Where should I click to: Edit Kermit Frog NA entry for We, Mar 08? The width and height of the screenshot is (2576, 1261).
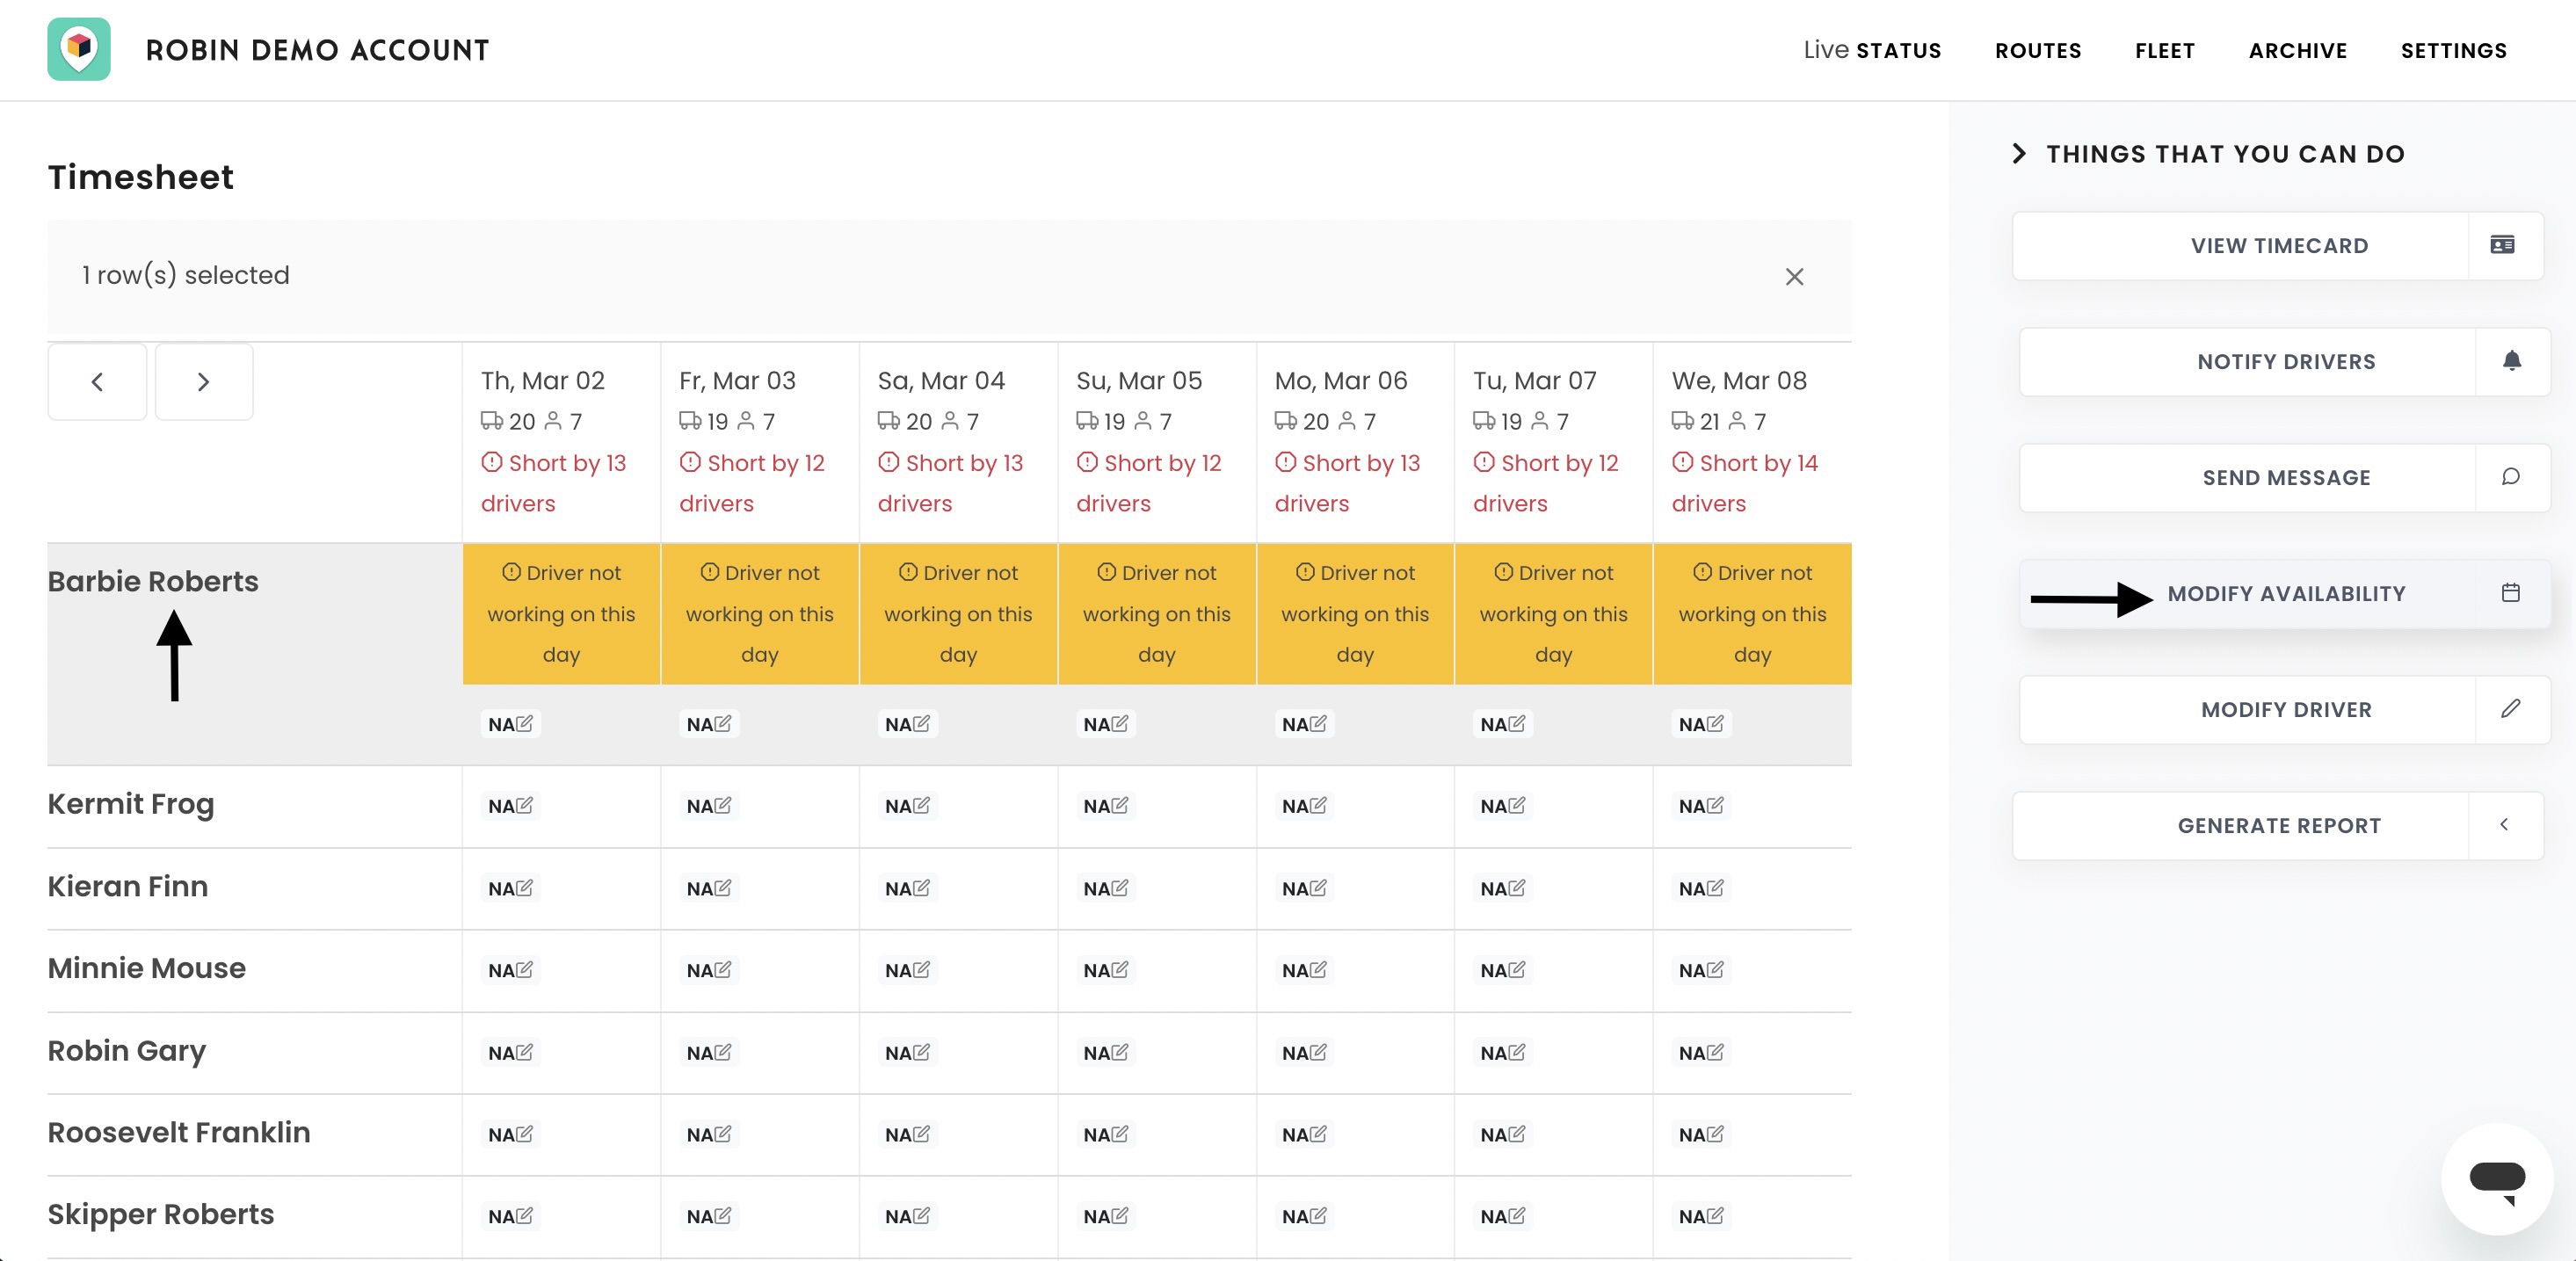1701,806
